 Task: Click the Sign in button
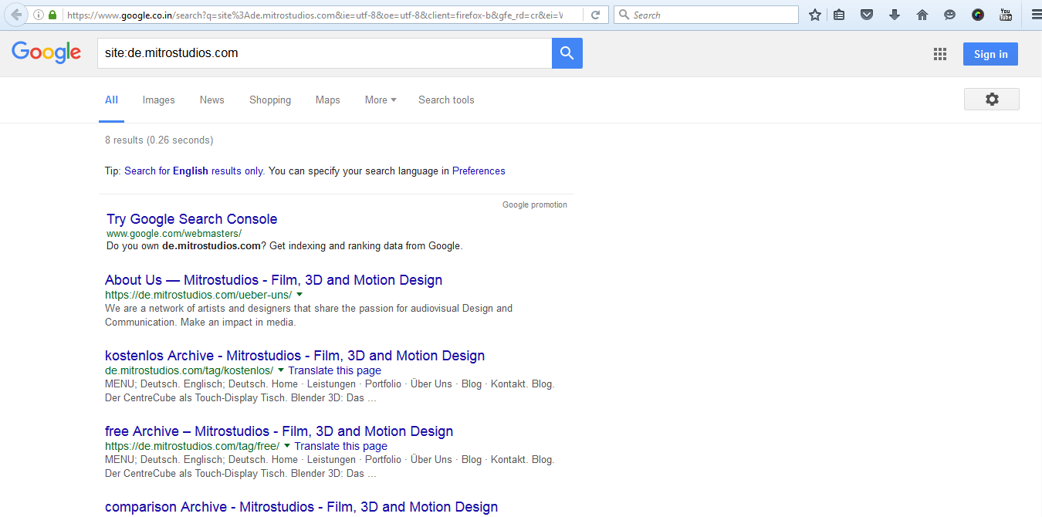990,54
